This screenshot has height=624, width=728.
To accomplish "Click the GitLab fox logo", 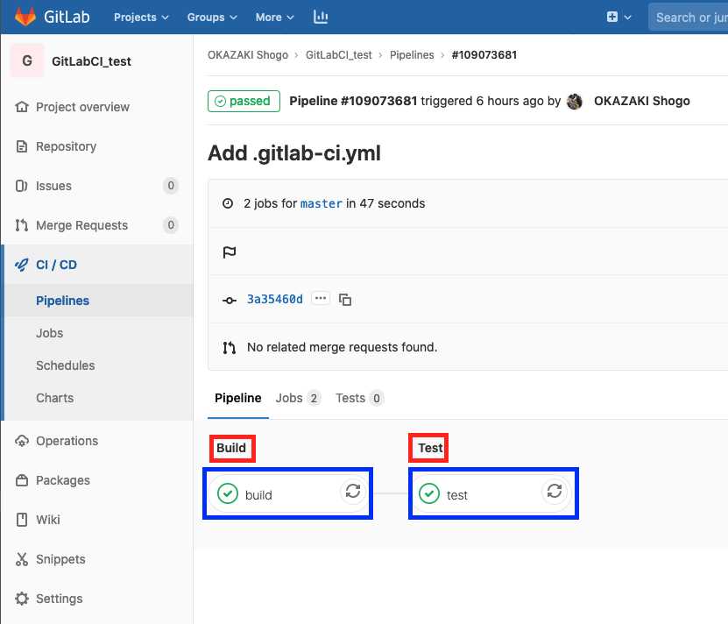I will (x=25, y=17).
